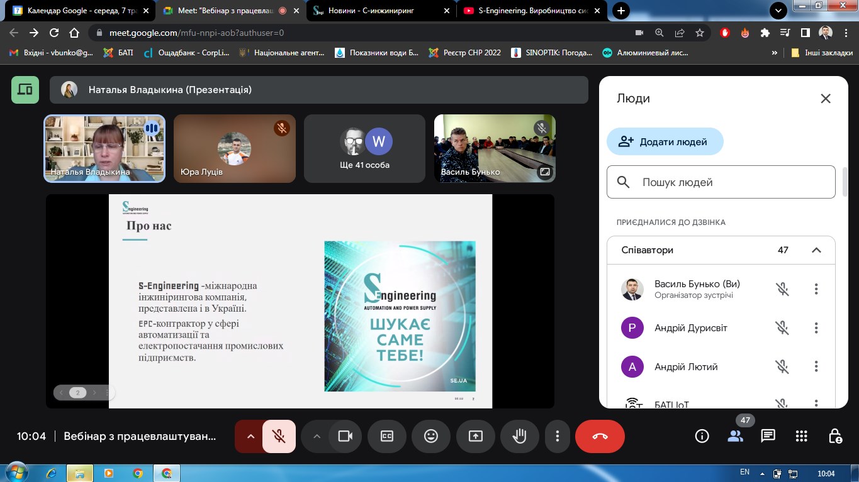Image resolution: width=859 pixels, height=482 pixels.
Task: Select Наталья Владыкина video tile
Action: point(104,148)
